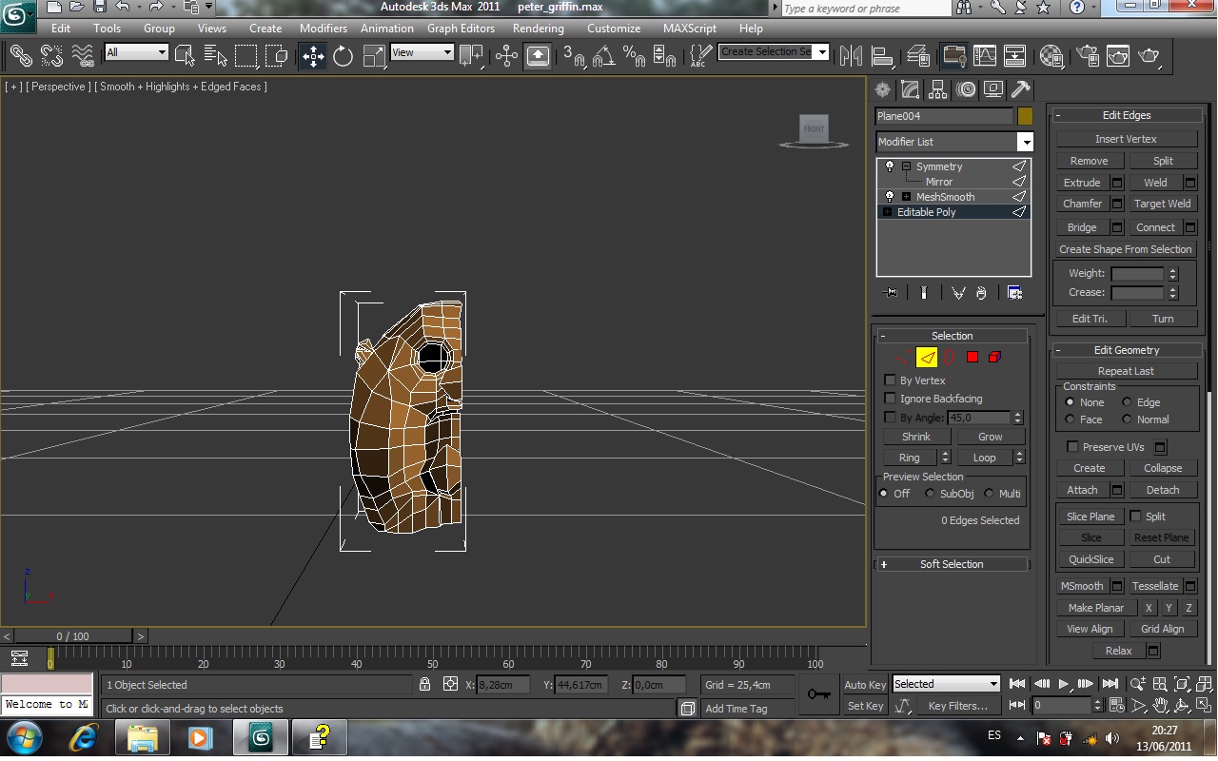The width and height of the screenshot is (1218, 761).
Task: Open the Graph Editors menu
Action: coord(462,29)
